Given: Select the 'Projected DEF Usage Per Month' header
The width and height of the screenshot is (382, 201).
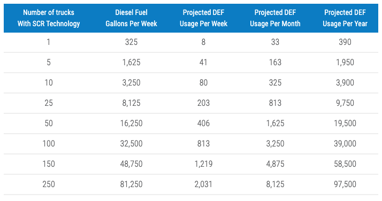Looking at the screenshot, I should coord(275,18).
